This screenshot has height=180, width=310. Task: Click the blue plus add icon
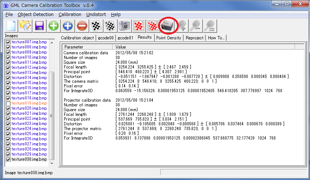[x=68, y=26]
